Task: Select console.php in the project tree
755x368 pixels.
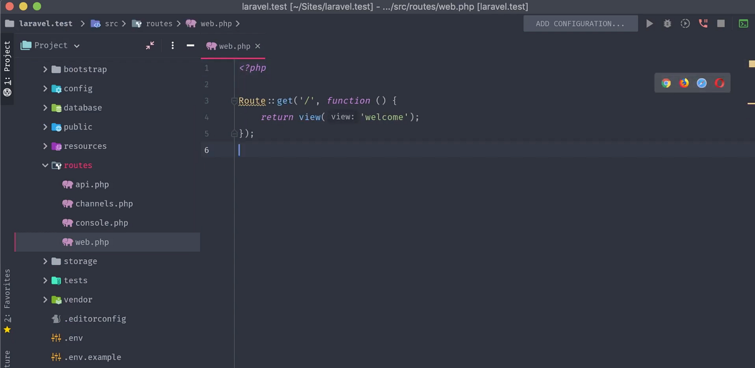Action: [x=102, y=222]
